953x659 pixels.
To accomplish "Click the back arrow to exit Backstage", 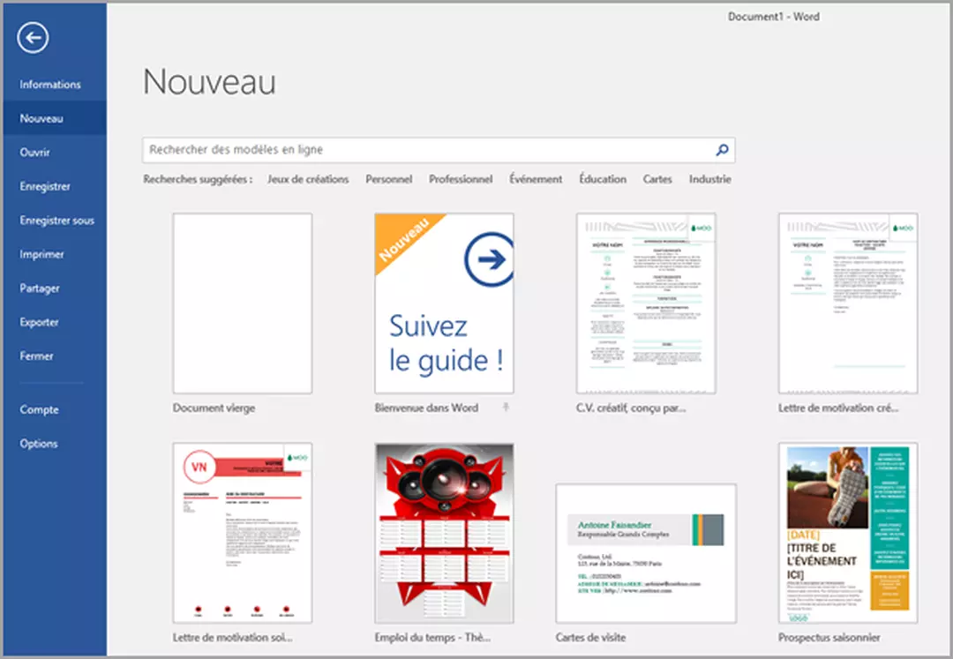I will pyautogui.click(x=33, y=38).
